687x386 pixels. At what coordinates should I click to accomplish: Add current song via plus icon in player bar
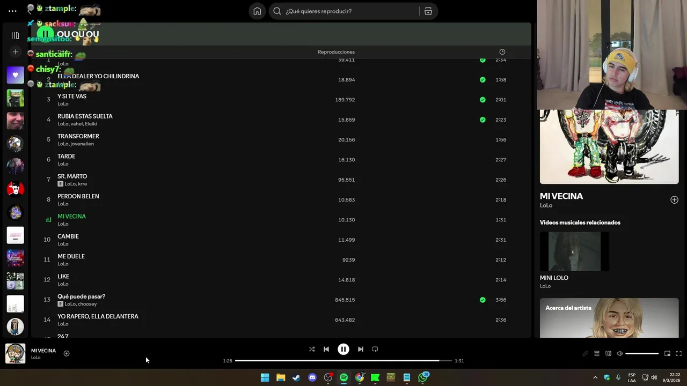67,353
